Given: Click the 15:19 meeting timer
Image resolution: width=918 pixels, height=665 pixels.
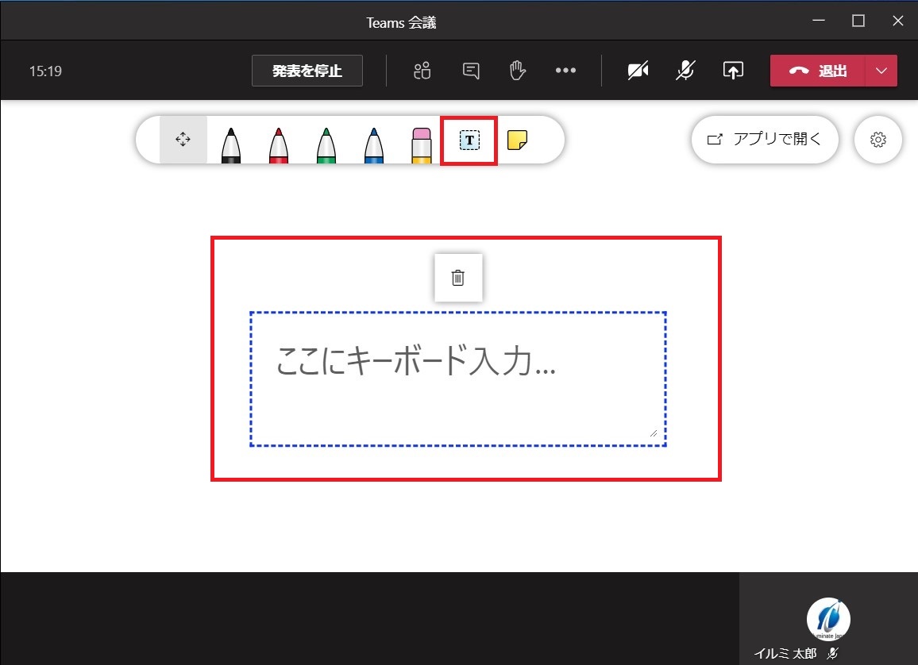Looking at the screenshot, I should click(x=46, y=71).
